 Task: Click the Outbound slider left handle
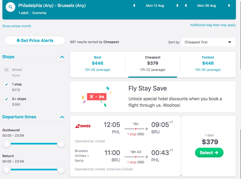point(7,144)
